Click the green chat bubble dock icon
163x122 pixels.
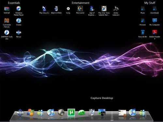pyautogui.click(x=81, y=113)
